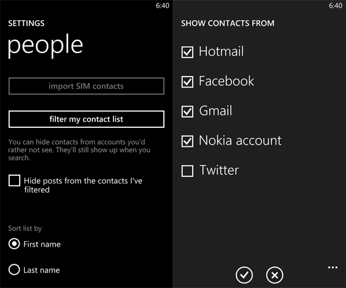This screenshot has height=288, width=346.
Task: Uncheck the Hotmail contacts checkbox
Action: click(x=187, y=52)
